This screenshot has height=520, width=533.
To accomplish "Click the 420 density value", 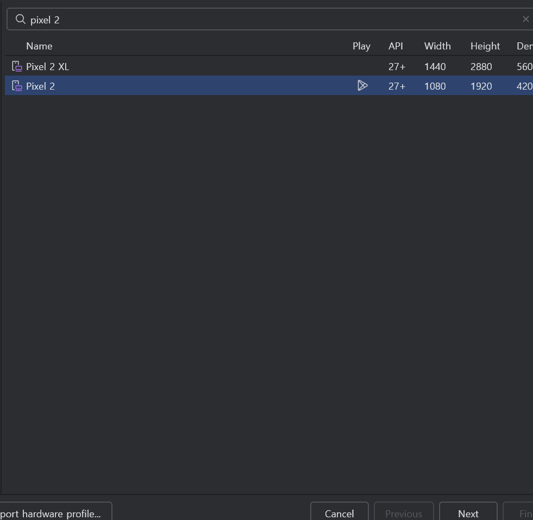I will (x=524, y=86).
